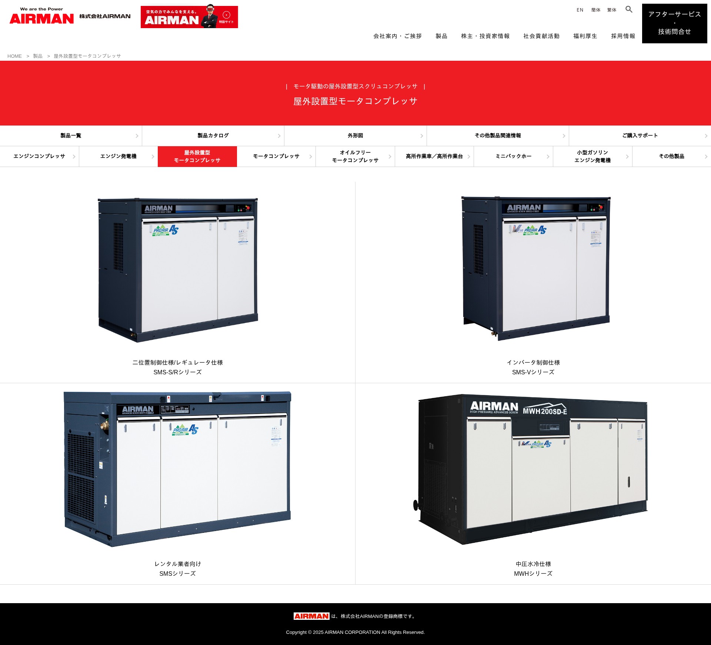The height and width of the screenshot is (645, 711).
Task: Click 二位置制御仕様/レギュレータ仕様 SMS-S/Rシリーズ label
Action: (x=178, y=367)
